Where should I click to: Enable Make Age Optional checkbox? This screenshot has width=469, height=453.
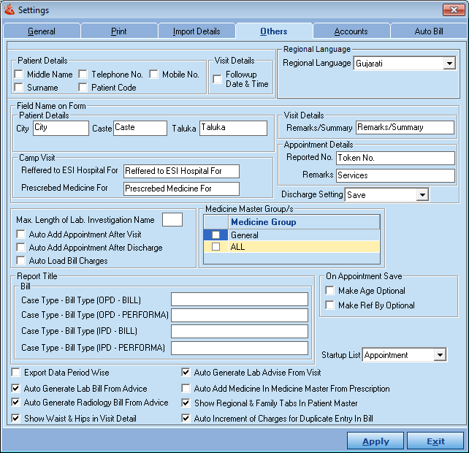330,291
